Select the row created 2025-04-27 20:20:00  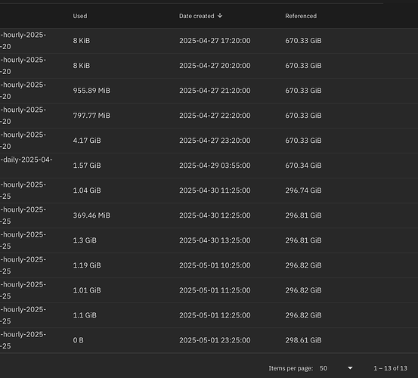(209, 66)
